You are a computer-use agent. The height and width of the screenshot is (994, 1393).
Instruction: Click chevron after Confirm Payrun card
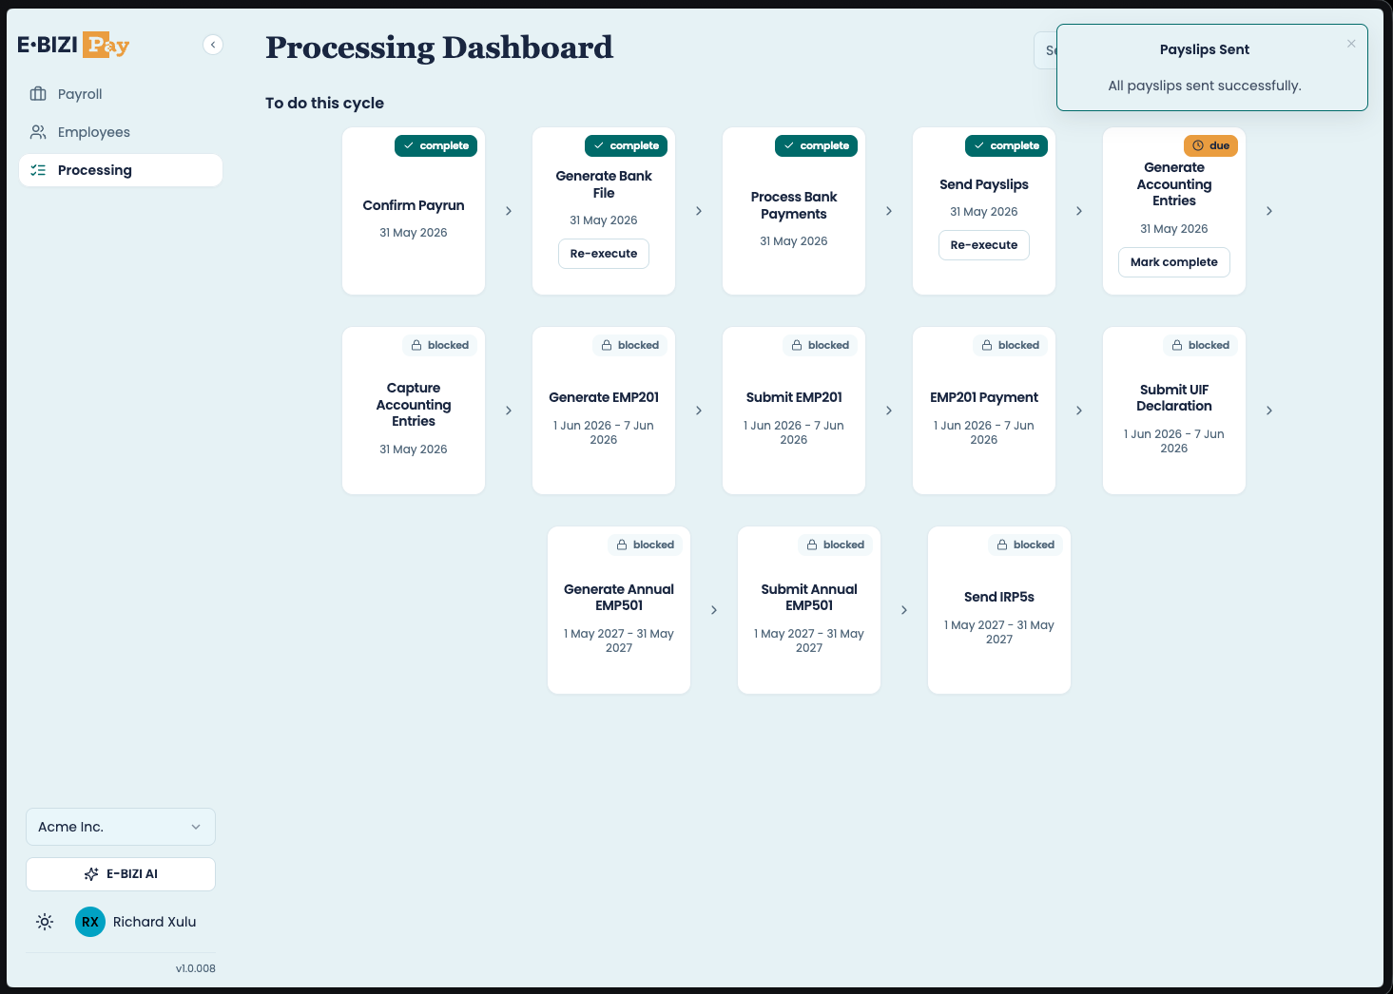tap(509, 211)
